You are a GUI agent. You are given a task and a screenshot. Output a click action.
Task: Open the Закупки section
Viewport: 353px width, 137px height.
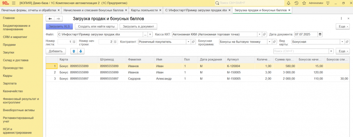pyautogui.click(x=9, y=52)
